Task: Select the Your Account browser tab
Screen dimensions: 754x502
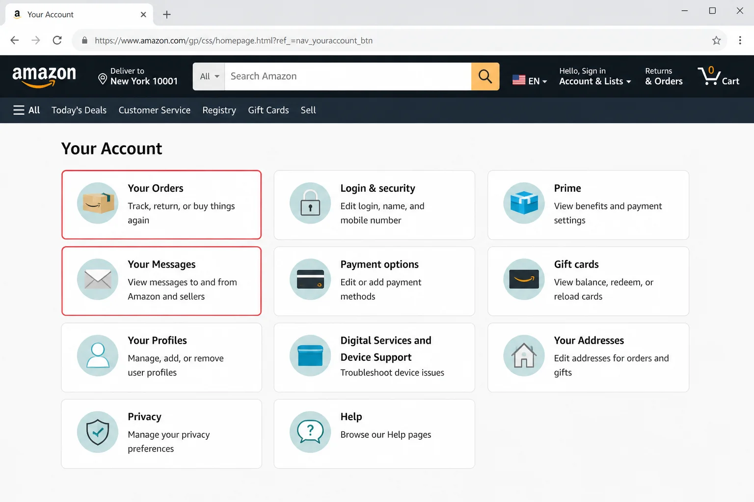Action: pyautogui.click(x=80, y=15)
